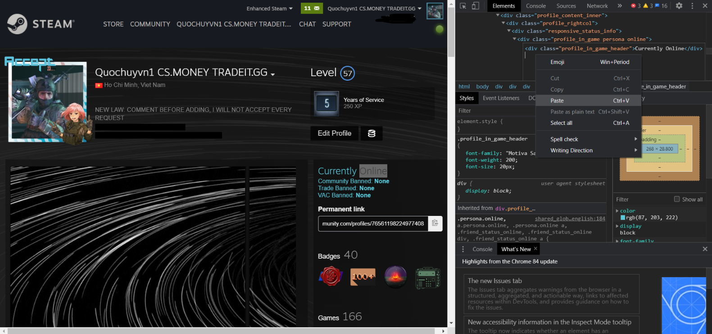Close the What's New drawer tab
This screenshot has height=334, width=712.
click(535, 249)
